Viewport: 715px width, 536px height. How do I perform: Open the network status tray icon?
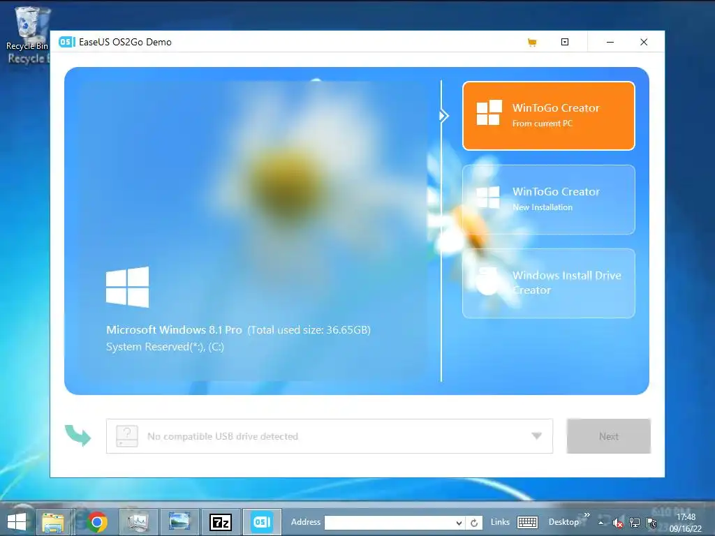click(635, 523)
